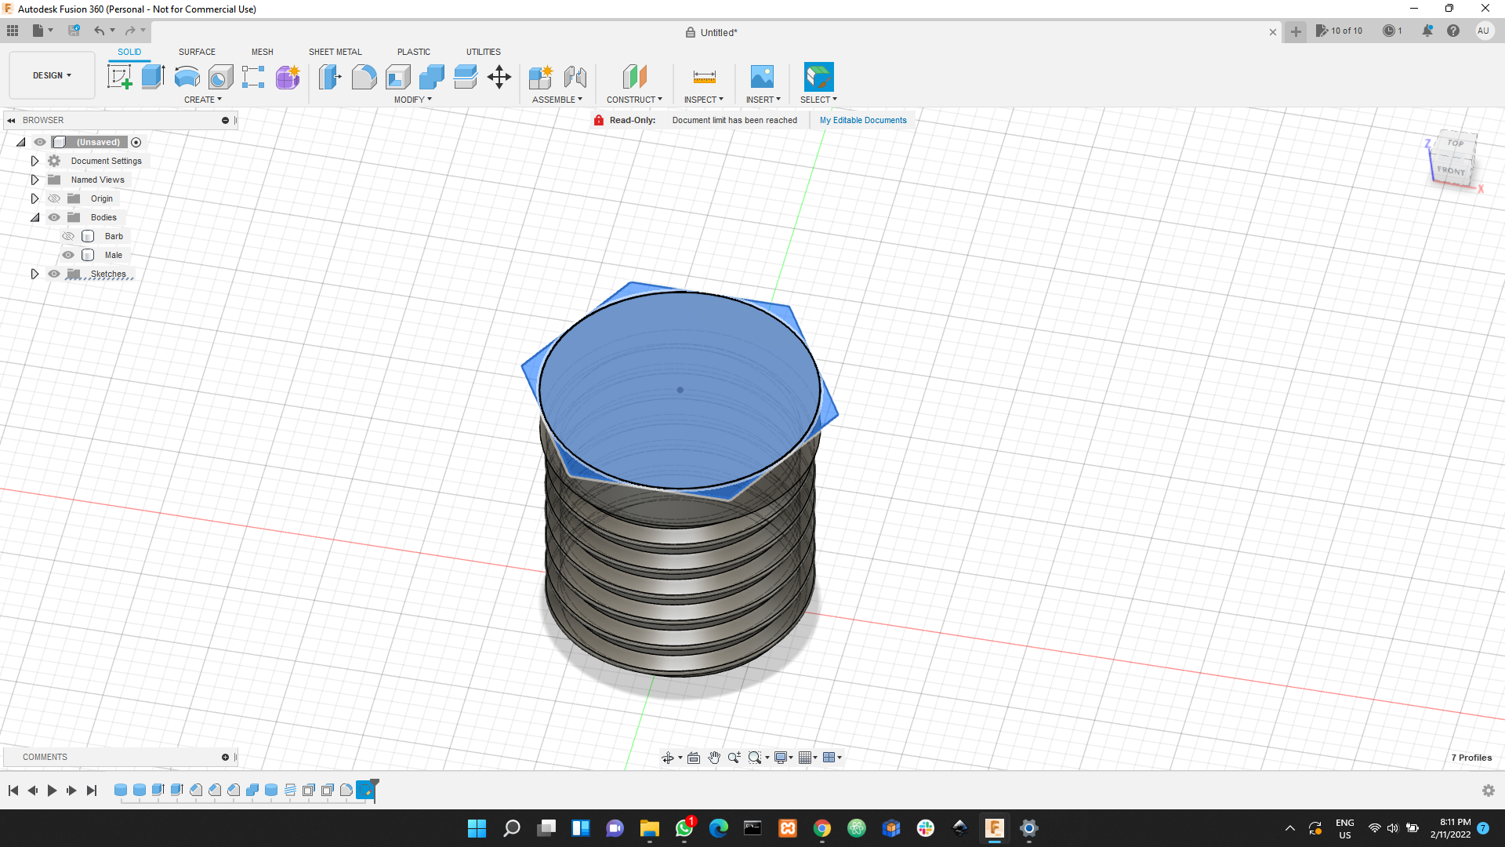Switch to the Surface tab

pyautogui.click(x=197, y=52)
